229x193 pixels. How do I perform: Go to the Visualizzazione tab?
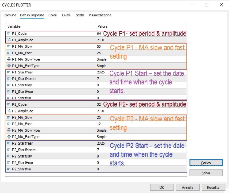tap(100, 15)
